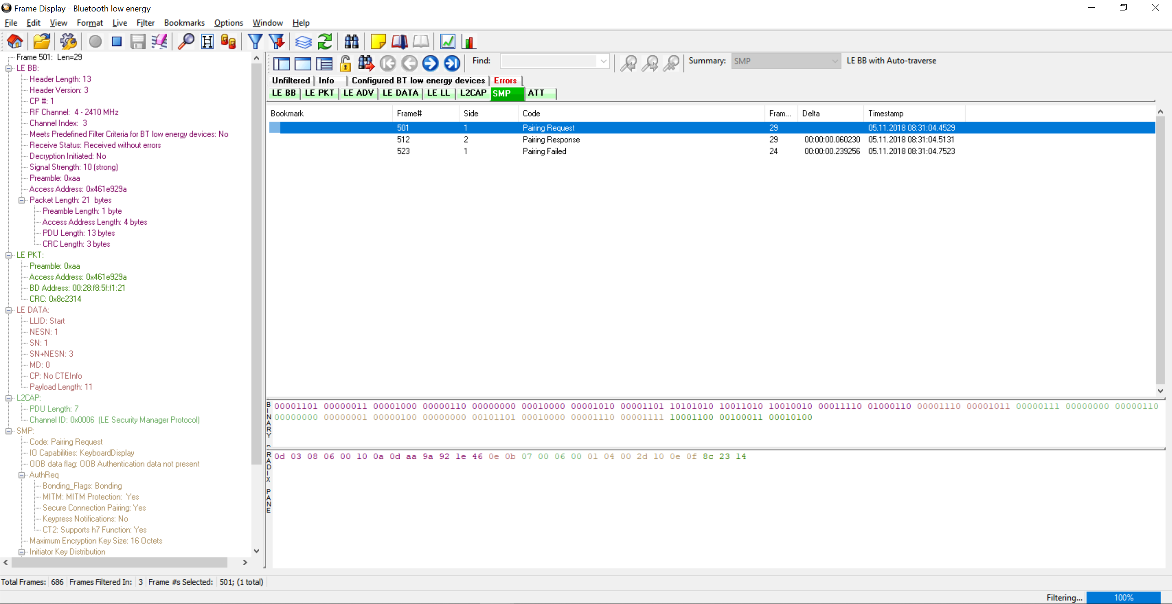This screenshot has height=604, width=1172.
Task: Click the Frame# column header
Action: click(x=425, y=114)
